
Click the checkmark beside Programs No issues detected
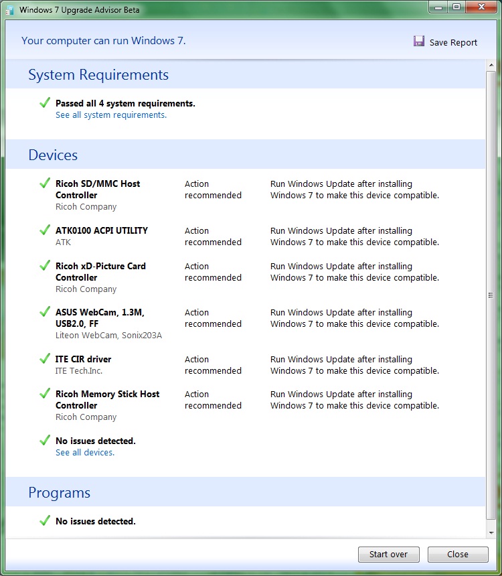(x=45, y=520)
